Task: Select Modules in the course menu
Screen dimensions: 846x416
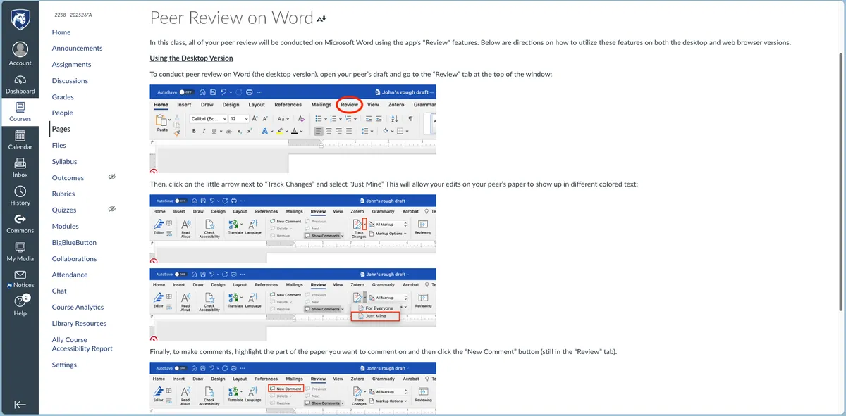Action: point(65,227)
